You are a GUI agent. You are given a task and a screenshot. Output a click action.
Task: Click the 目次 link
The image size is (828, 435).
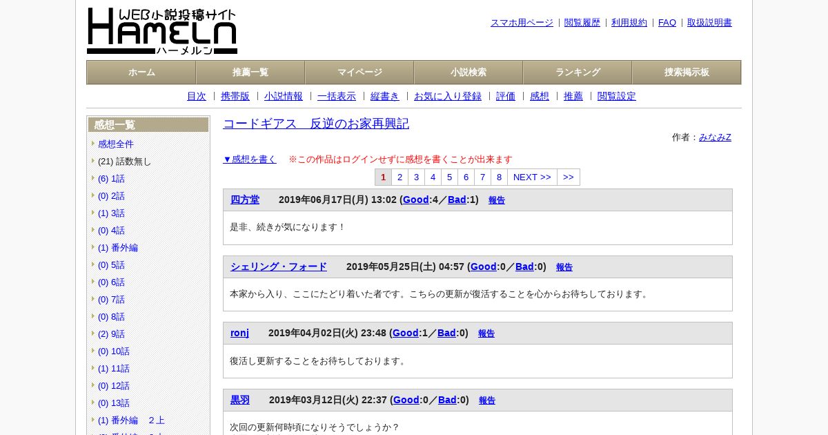197,96
